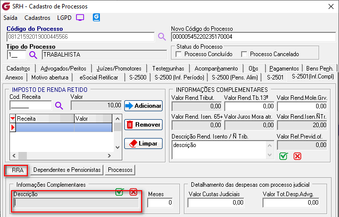The height and width of the screenshot is (217, 339).
Task: Click the Remover button
Action: [x=143, y=125]
